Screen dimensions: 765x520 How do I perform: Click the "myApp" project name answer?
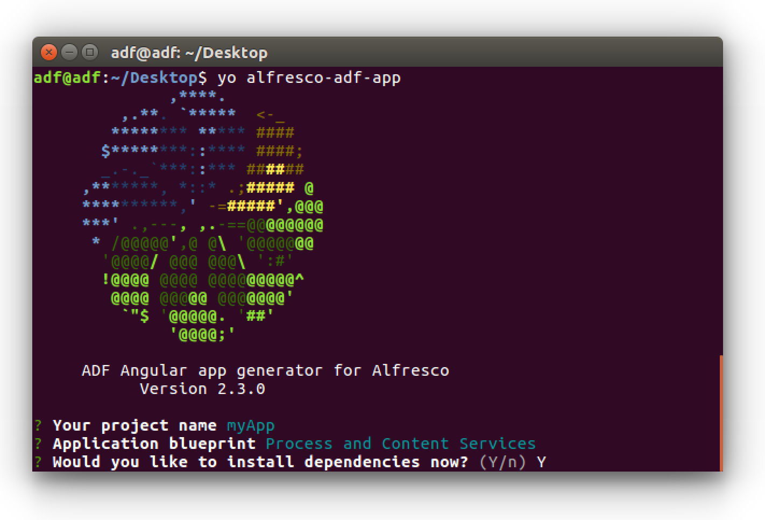(x=251, y=426)
